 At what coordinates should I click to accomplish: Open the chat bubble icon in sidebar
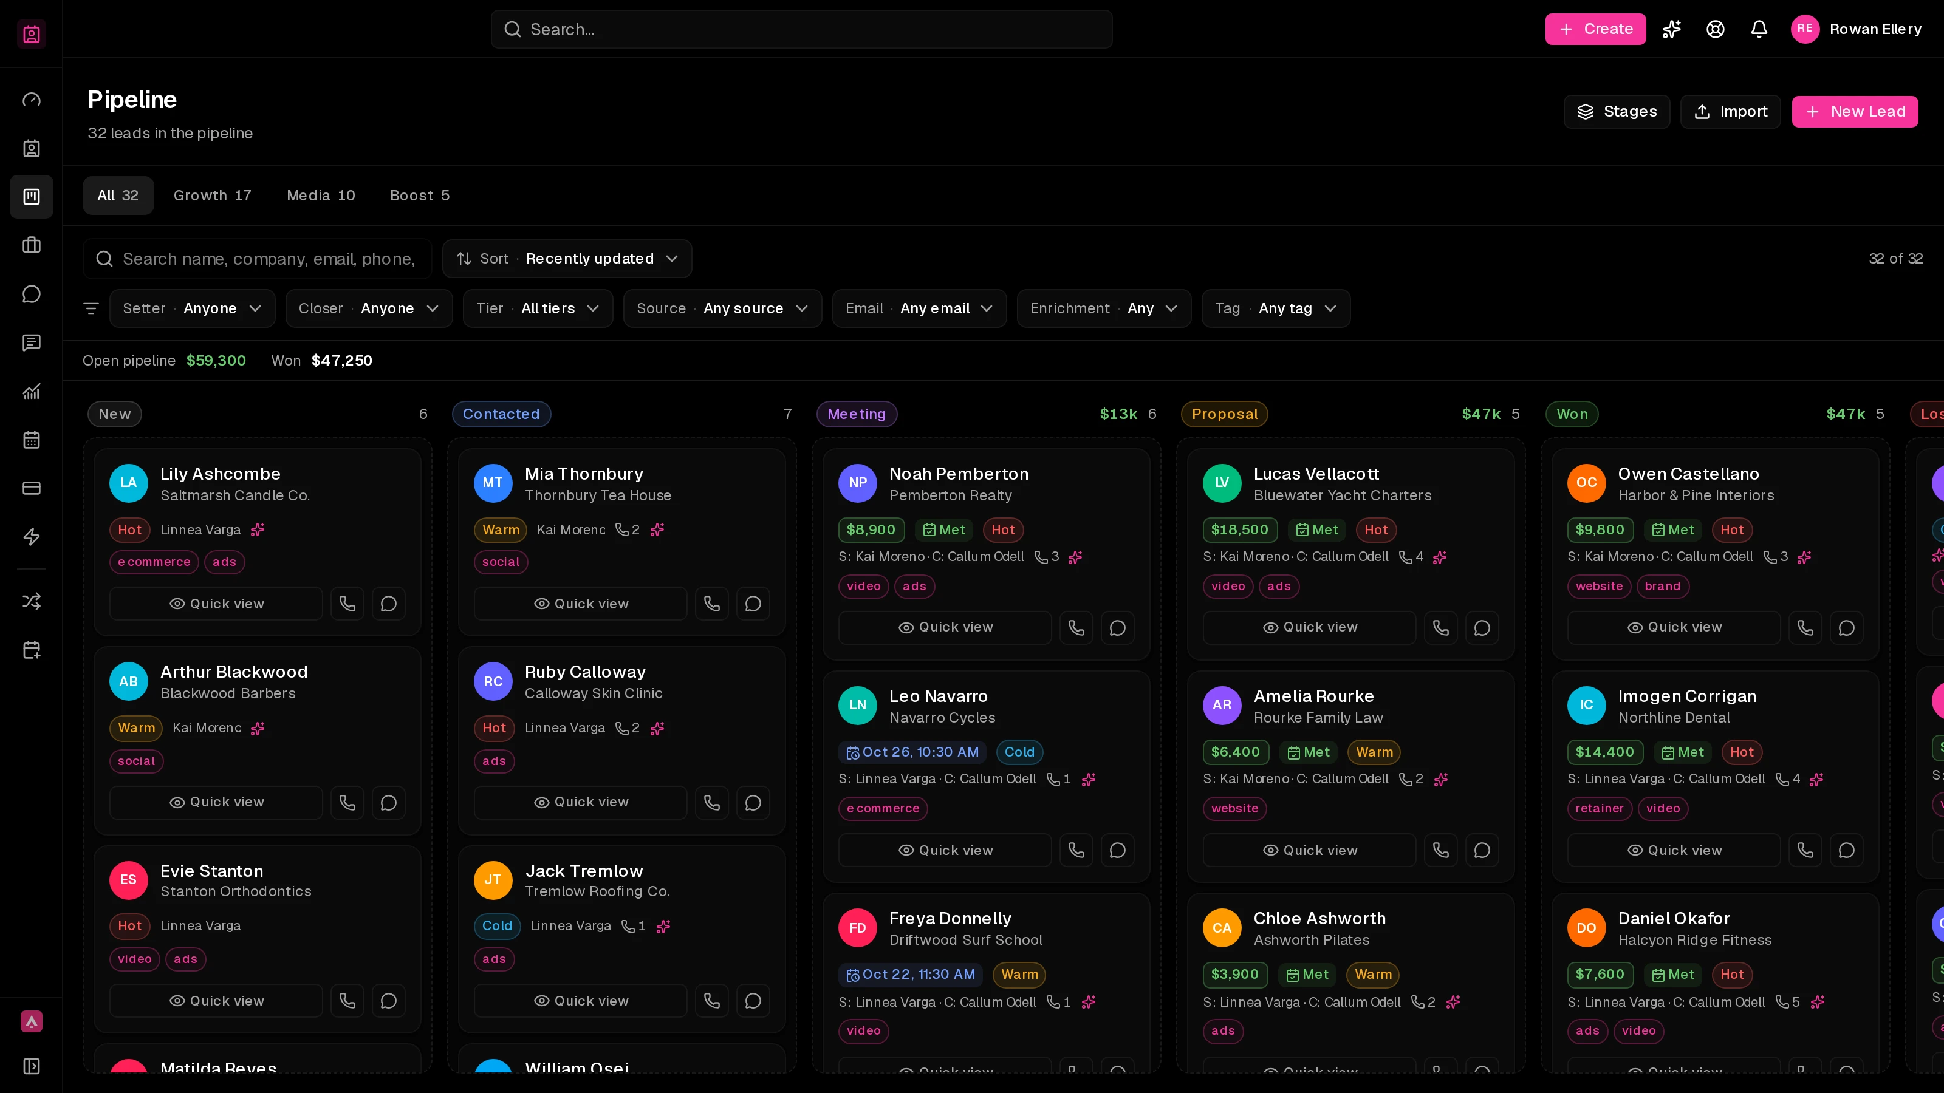31,294
